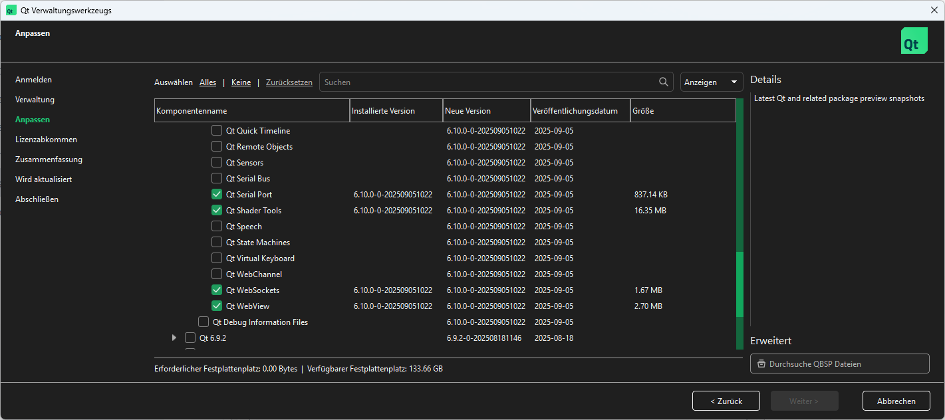
Task: Open the Lizenzabkommen step in the sidebar
Action: pos(46,140)
